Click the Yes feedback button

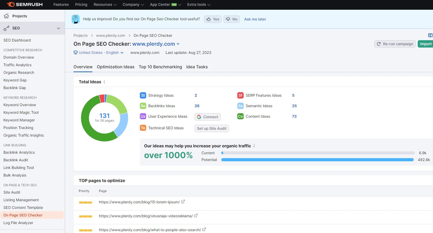(x=213, y=19)
